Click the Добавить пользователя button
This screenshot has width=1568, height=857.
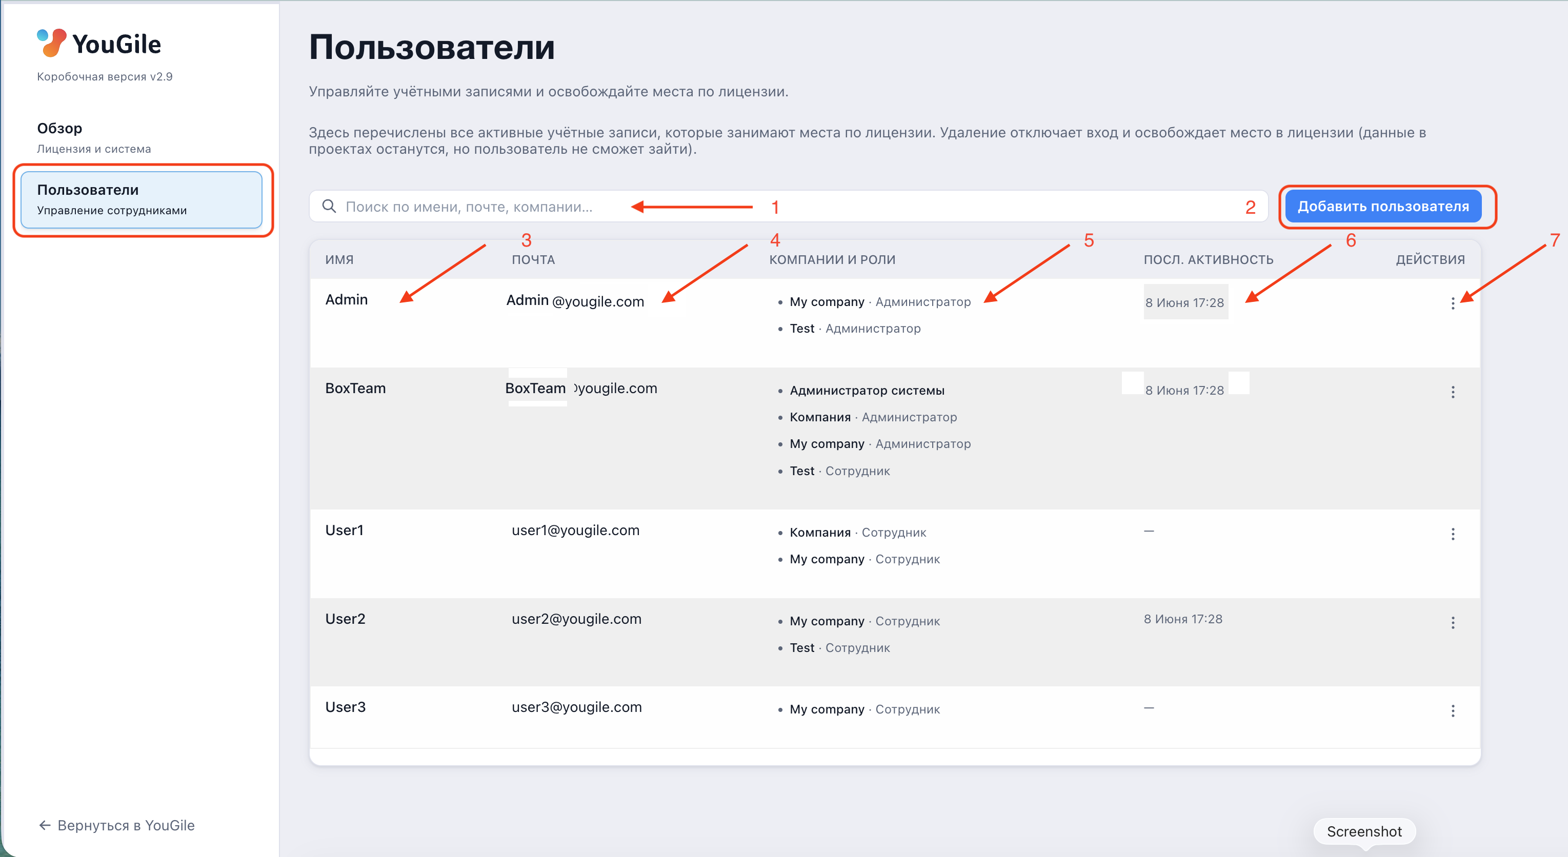click(x=1383, y=207)
